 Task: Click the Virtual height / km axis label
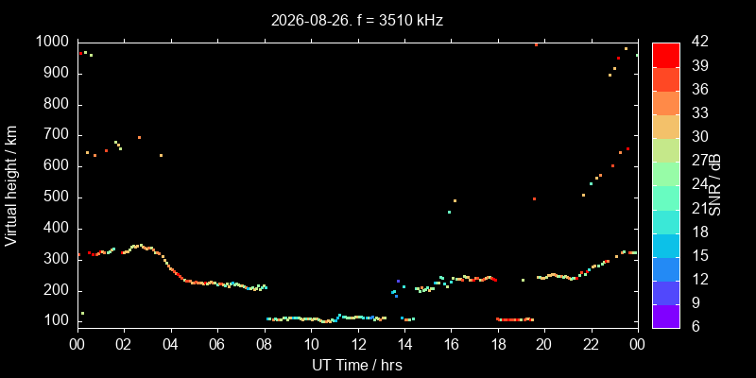[11, 185]
